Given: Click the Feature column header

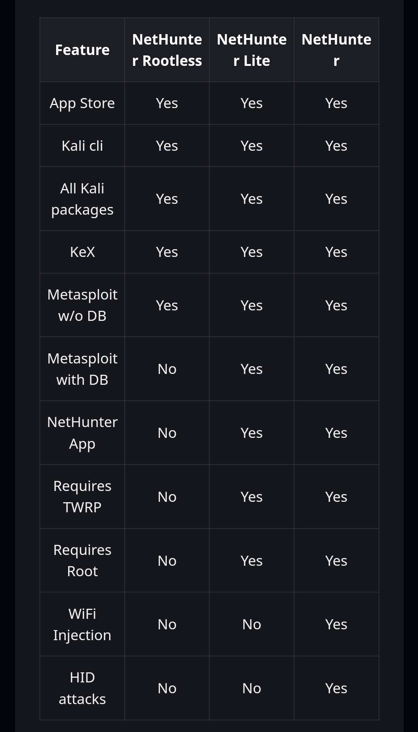Looking at the screenshot, I should 82,50.
